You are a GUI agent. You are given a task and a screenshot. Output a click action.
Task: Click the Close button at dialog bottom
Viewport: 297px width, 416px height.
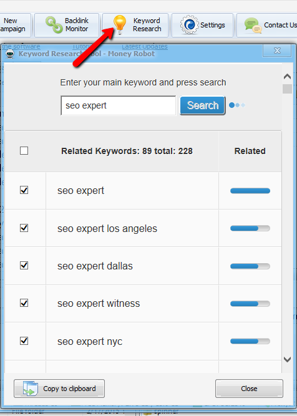249,389
